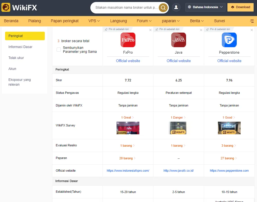Open Java 1 Danger survey link

pyautogui.click(x=178, y=117)
